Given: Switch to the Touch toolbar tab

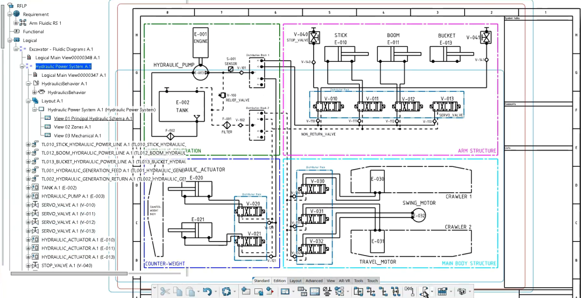Looking at the screenshot, I should (x=372, y=281).
